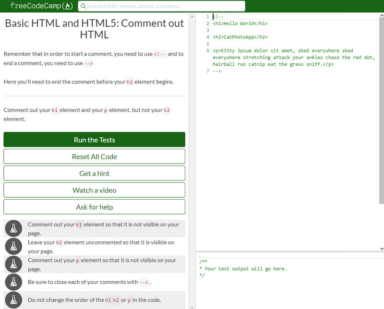Screen dimensions: 384x309
Task: Click the h2 CatPhotoApp code line
Action: click(x=240, y=37)
